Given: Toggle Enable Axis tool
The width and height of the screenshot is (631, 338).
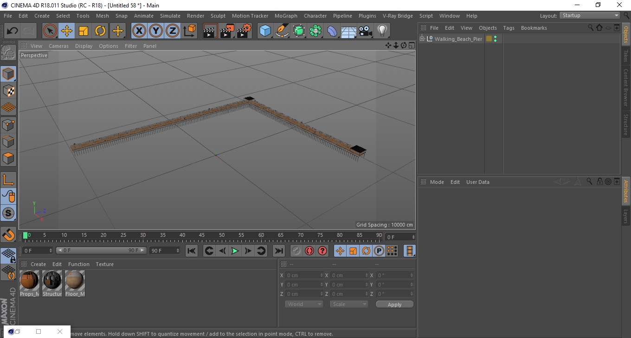Looking at the screenshot, I should tap(8, 179).
